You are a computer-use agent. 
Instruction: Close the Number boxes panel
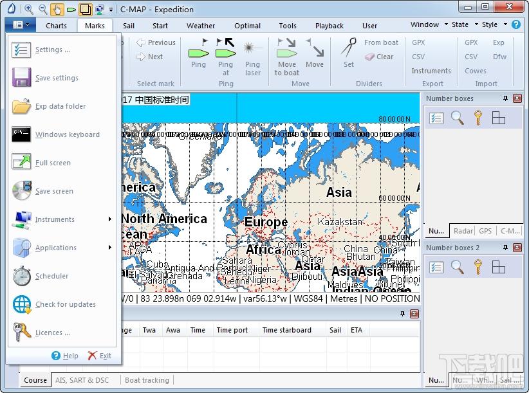pos(517,98)
